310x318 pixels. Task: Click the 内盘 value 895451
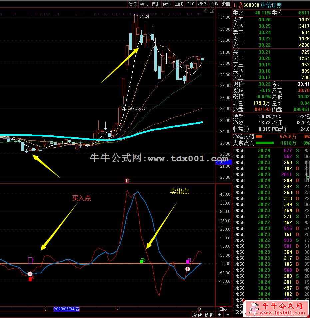tap(301, 109)
